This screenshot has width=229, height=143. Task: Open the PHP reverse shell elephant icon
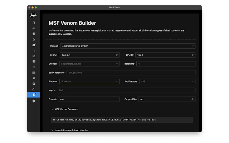tap(34, 28)
